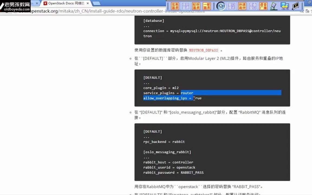Select the screen annotation pen icon
The height and width of the screenshot is (195, 312).
274,6
